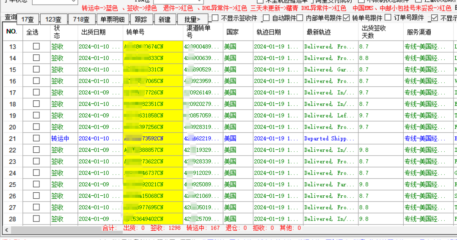Click the 17查 query button

(28, 19)
